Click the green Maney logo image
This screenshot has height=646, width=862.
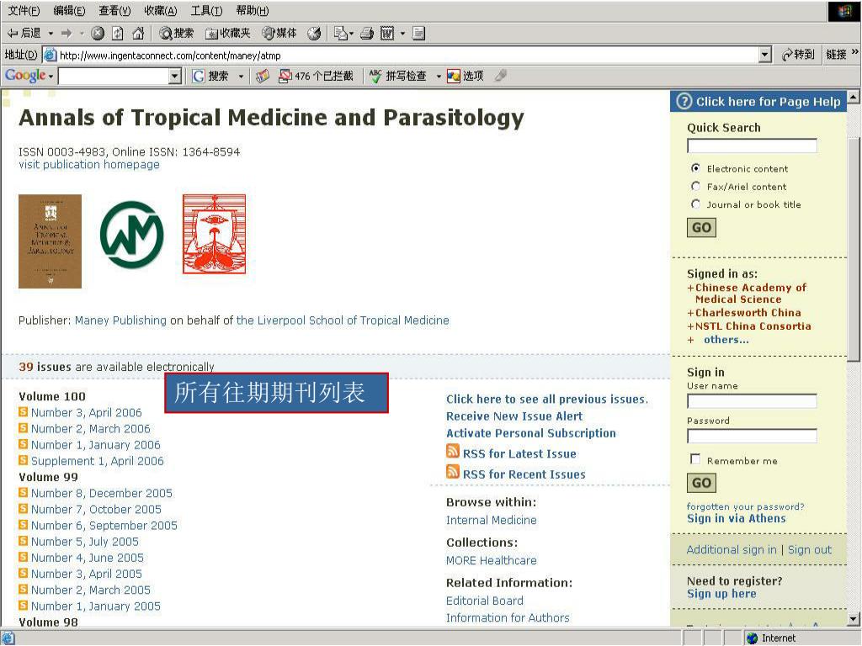click(x=132, y=235)
